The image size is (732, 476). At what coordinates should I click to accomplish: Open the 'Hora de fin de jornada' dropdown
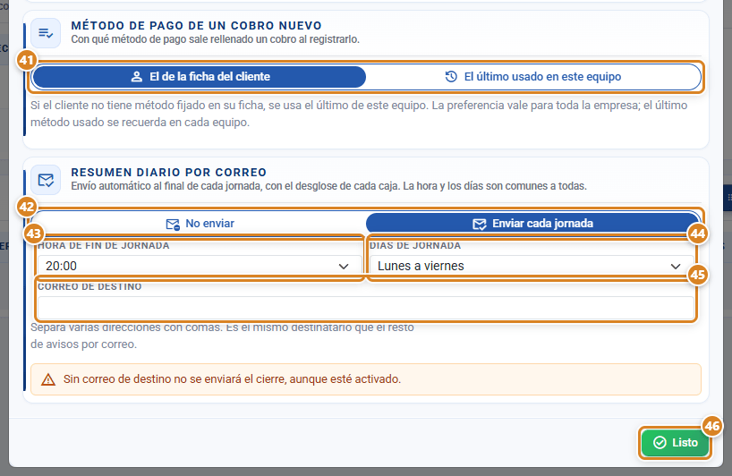(x=200, y=266)
